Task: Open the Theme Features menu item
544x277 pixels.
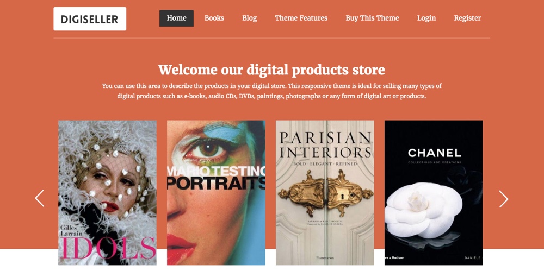Action: (x=301, y=18)
